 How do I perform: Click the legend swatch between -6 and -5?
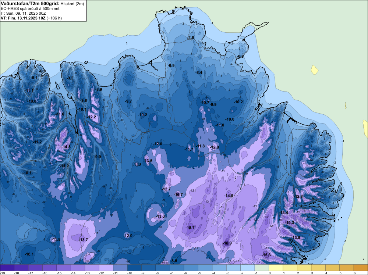(x=191, y=268)
